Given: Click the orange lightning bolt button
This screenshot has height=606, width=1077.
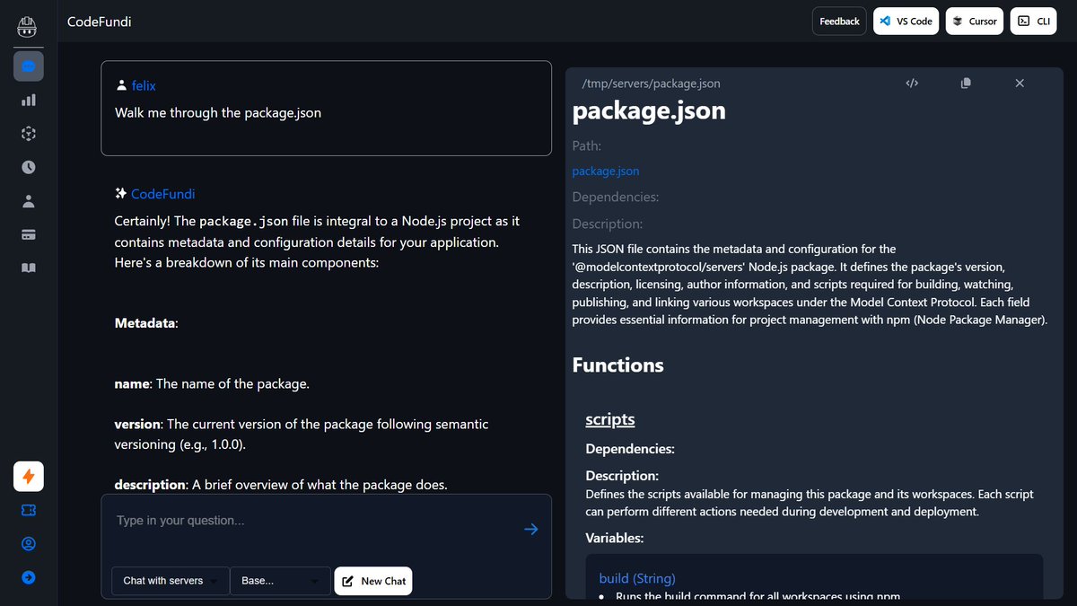Looking at the screenshot, I should coord(29,477).
